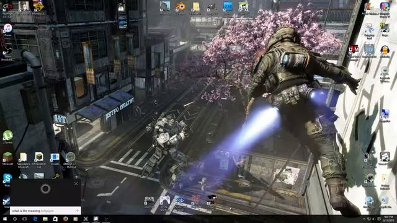The width and height of the screenshot is (397, 223).
Task: Launch the Minecraft grass block shortcut
Action: click(x=7, y=158)
